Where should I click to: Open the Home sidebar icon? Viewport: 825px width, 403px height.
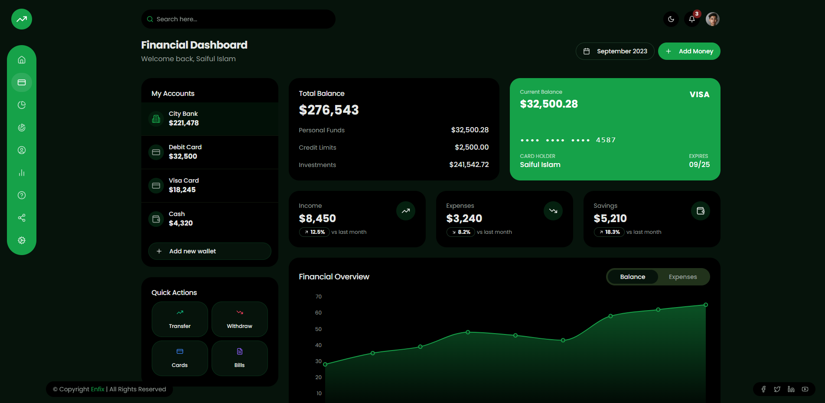[22, 60]
